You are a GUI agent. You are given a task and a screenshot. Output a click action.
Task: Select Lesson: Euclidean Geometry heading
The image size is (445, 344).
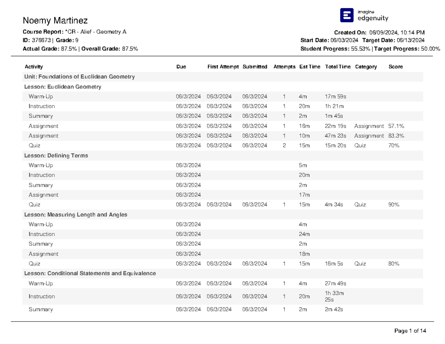pyautogui.click(x=63, y=87)
